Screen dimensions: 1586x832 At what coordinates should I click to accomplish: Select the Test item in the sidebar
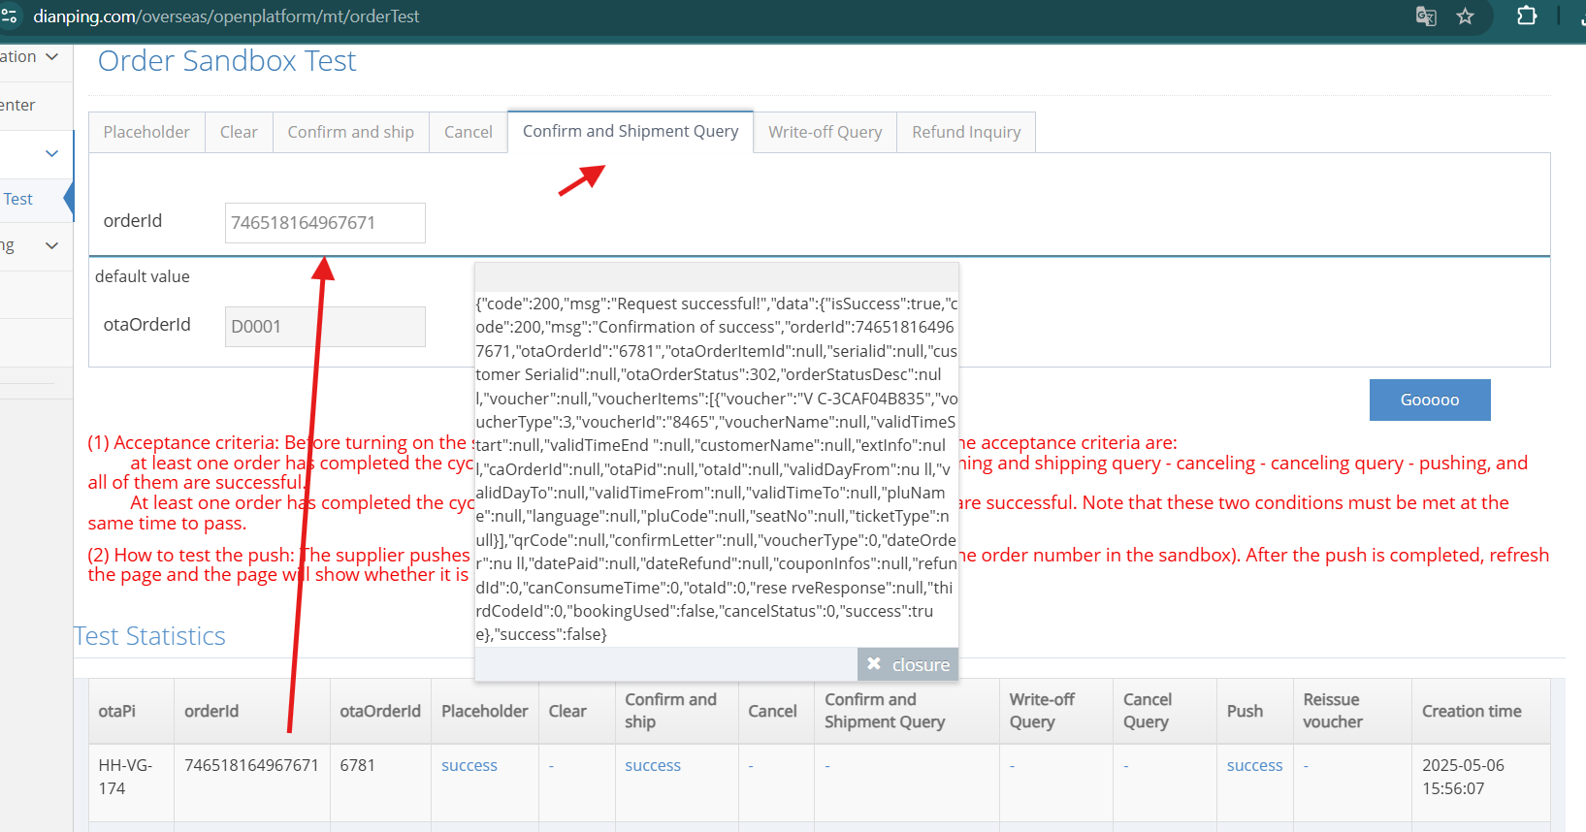point(18,200)
